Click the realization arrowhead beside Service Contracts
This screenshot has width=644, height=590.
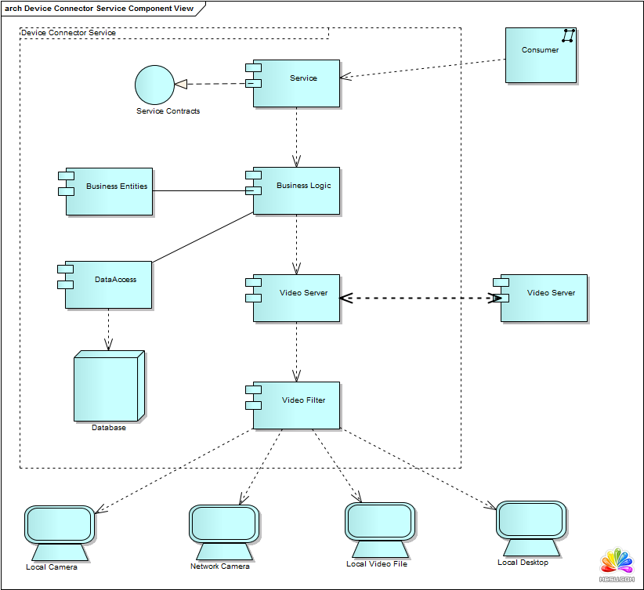(181, 84)
